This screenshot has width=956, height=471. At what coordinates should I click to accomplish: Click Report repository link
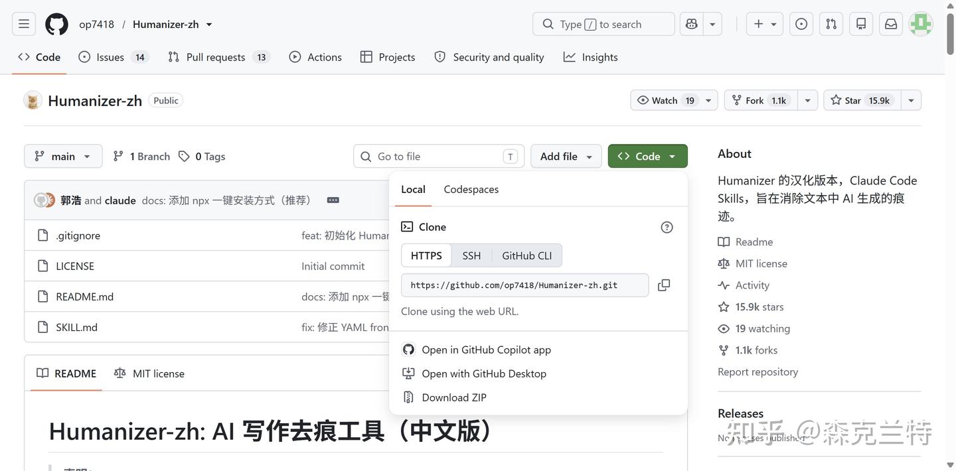tap(757, 371)
